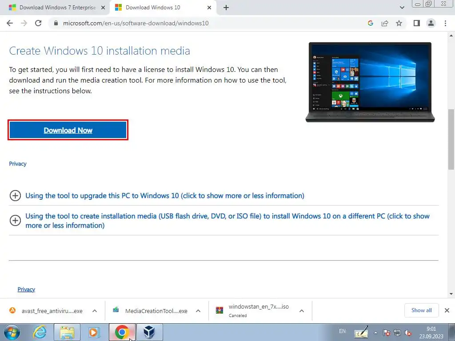Open Windows Media Player from the taskbar

pos(94,332)
